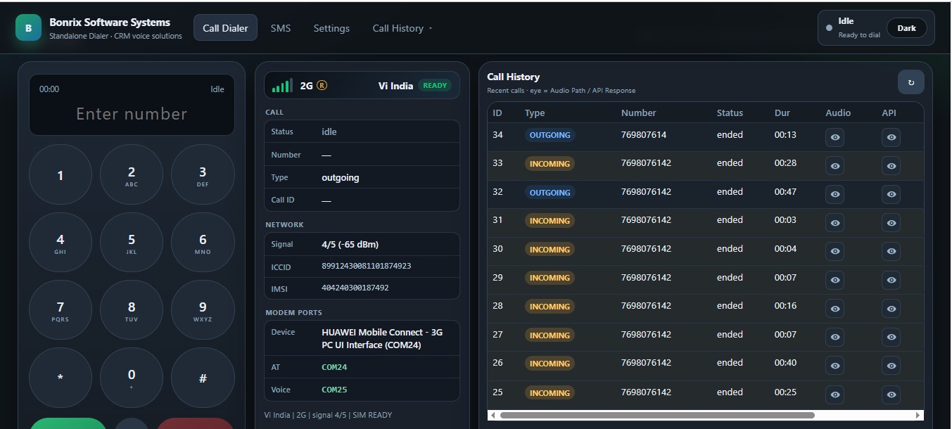Open the SMS tab
952x429 pixels.
pyautogui.click(x=281, y=28)
